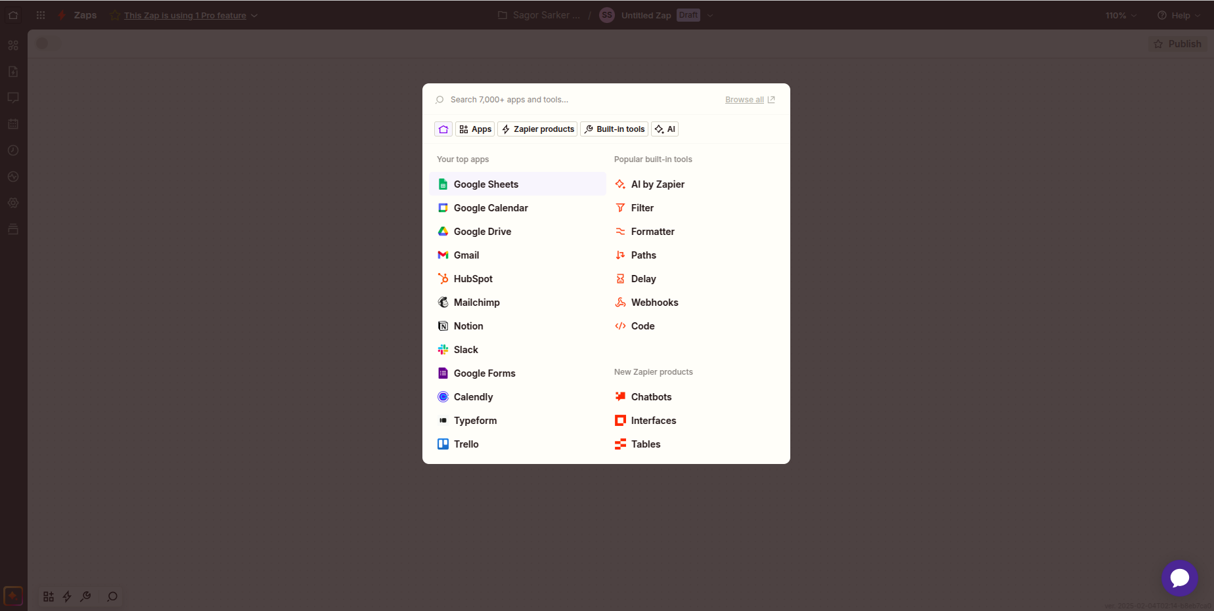Switch to the Home tab icon
The image size is (1214, 611).
443,129
